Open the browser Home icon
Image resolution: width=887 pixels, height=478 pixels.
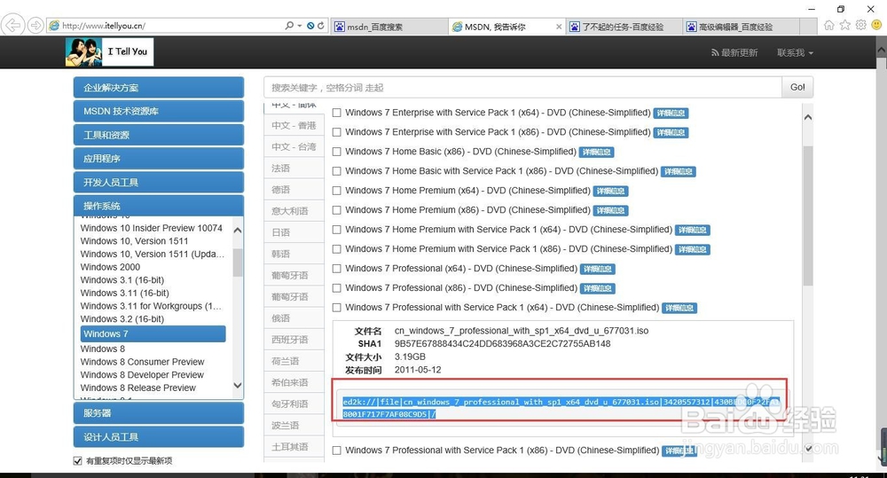828,25
